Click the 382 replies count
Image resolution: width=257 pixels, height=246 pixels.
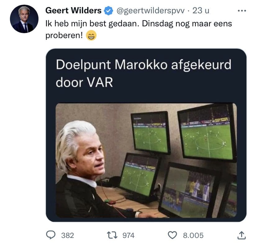click(68, 235)
